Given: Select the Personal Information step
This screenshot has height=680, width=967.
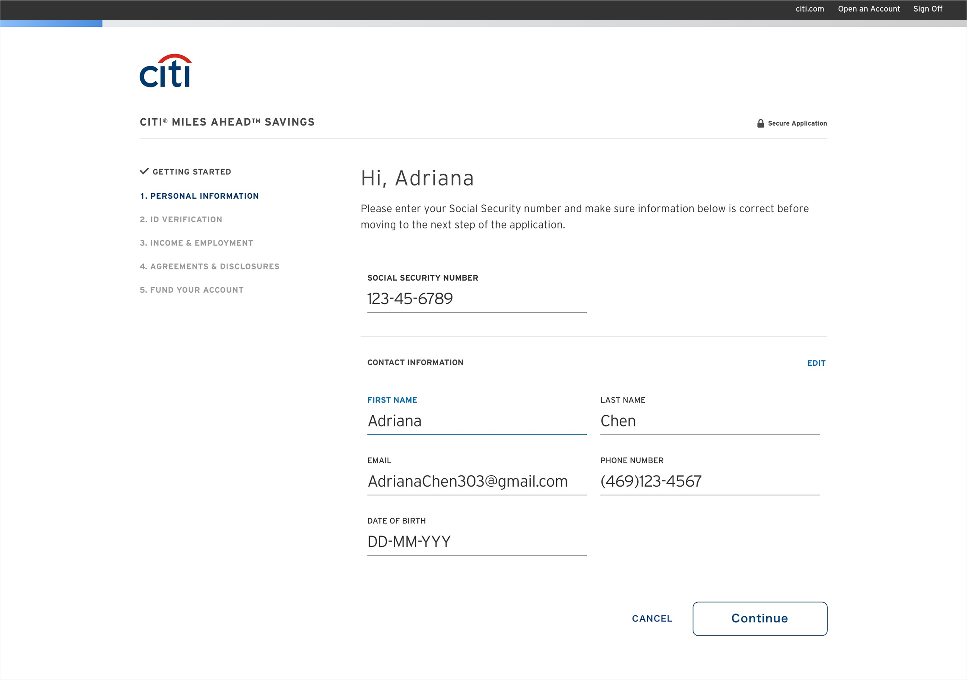Looking at the screenshot, I should 199,196.
